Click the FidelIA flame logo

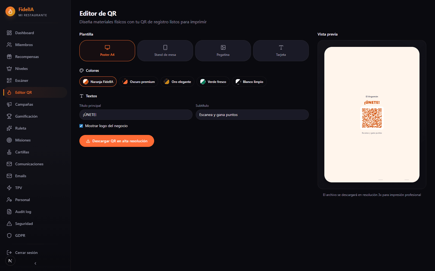[x=10, y=11]
